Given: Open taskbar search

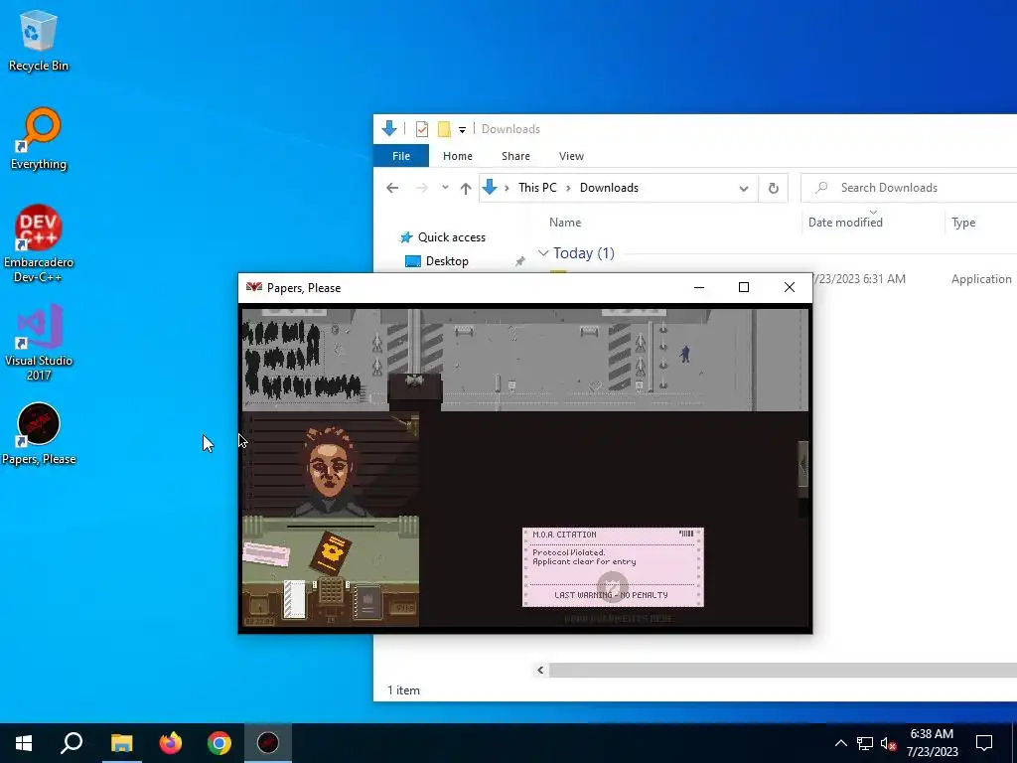Looking at the screenshot, I should pyautogui.click(x=72, y=743).
